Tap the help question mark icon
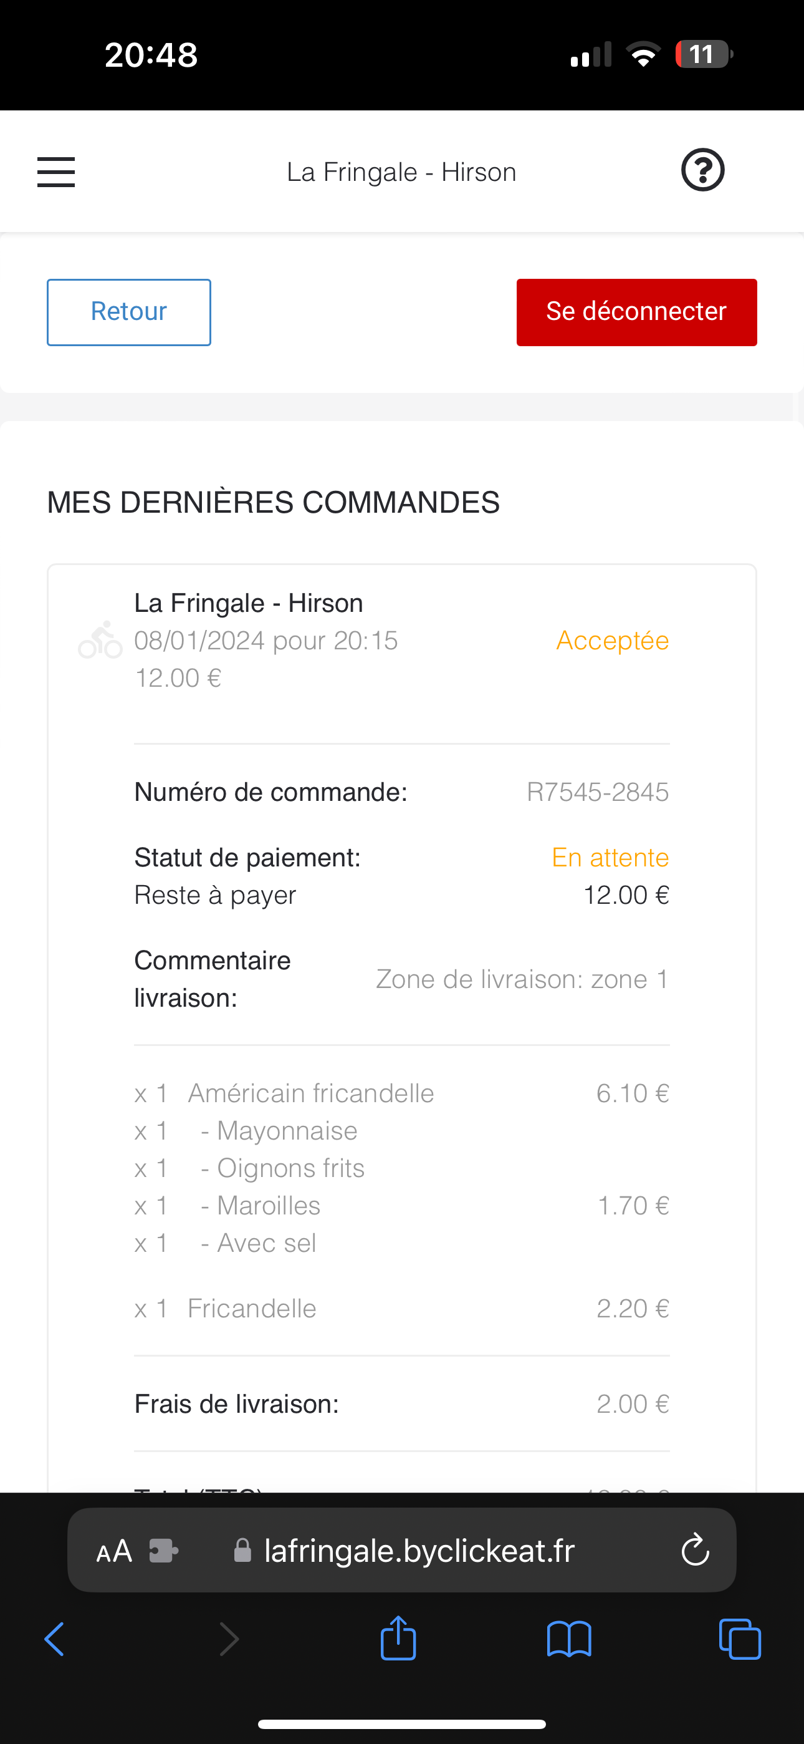Viewport: 804px width, 1744px height. click(702, 170)
